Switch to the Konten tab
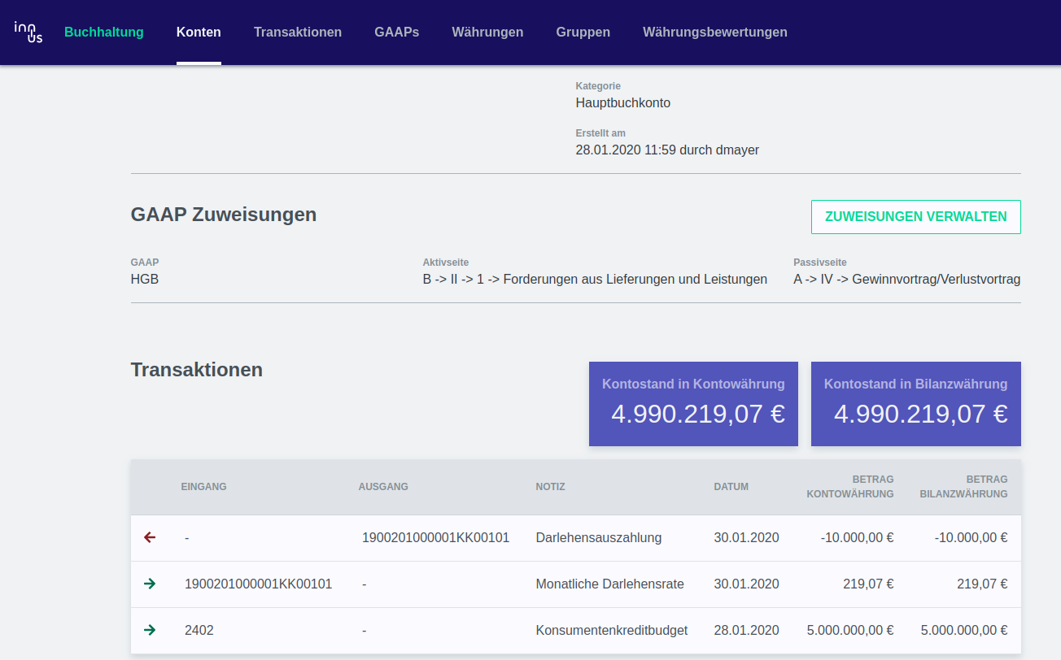Viewport: 1061px width, 660px height. [x=199, y=33]
